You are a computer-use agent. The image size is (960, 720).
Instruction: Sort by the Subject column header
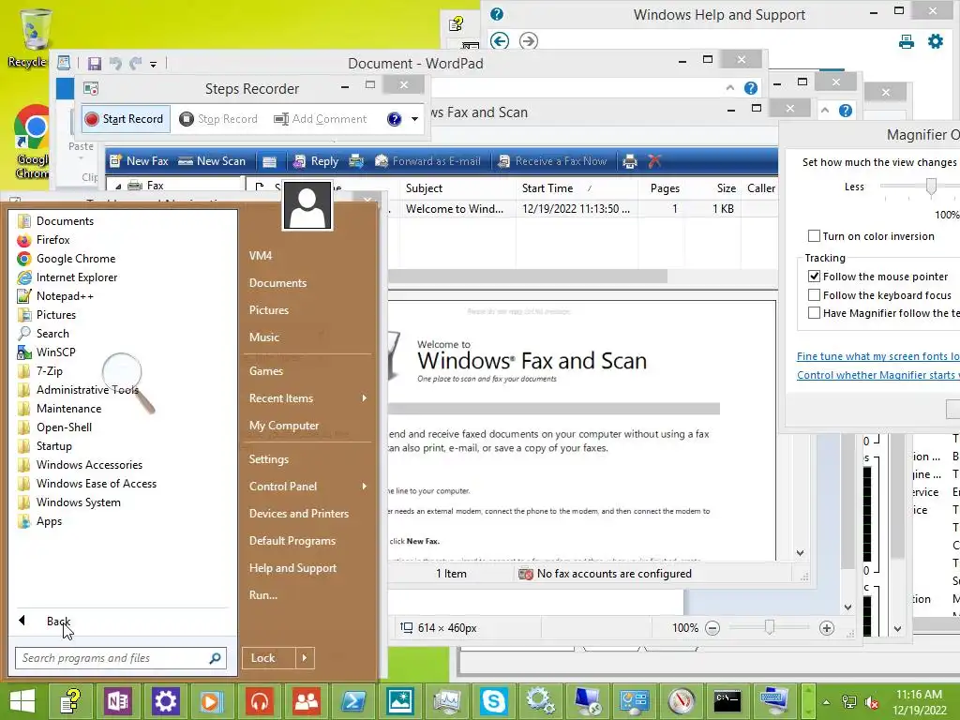coord(424,188)
